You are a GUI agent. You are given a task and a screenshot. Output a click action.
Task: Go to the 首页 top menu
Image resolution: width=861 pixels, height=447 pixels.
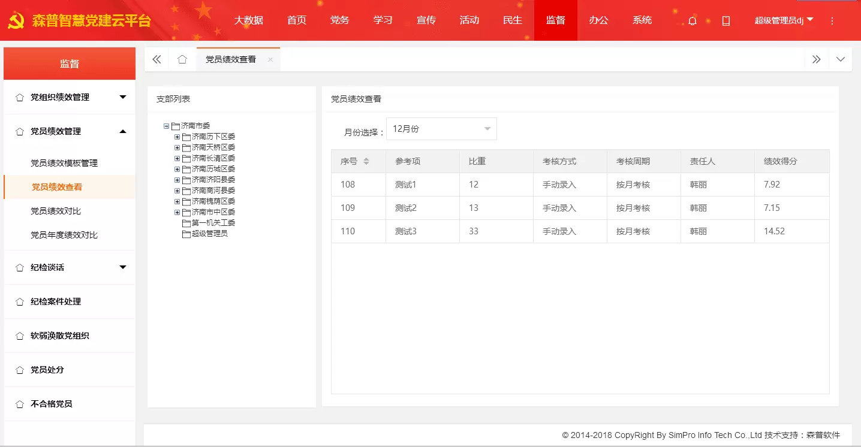tap(297, 20)
